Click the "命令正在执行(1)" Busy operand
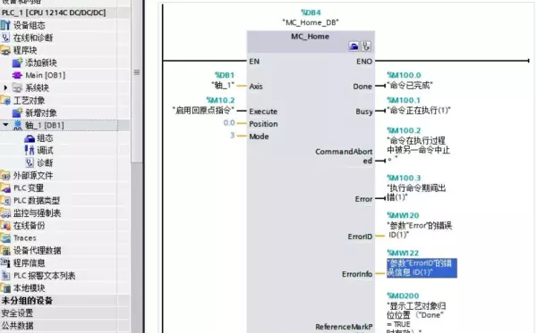 419,111
